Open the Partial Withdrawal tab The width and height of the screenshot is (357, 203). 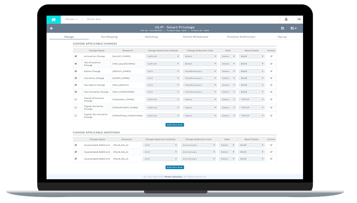click(x=195, y=37)
